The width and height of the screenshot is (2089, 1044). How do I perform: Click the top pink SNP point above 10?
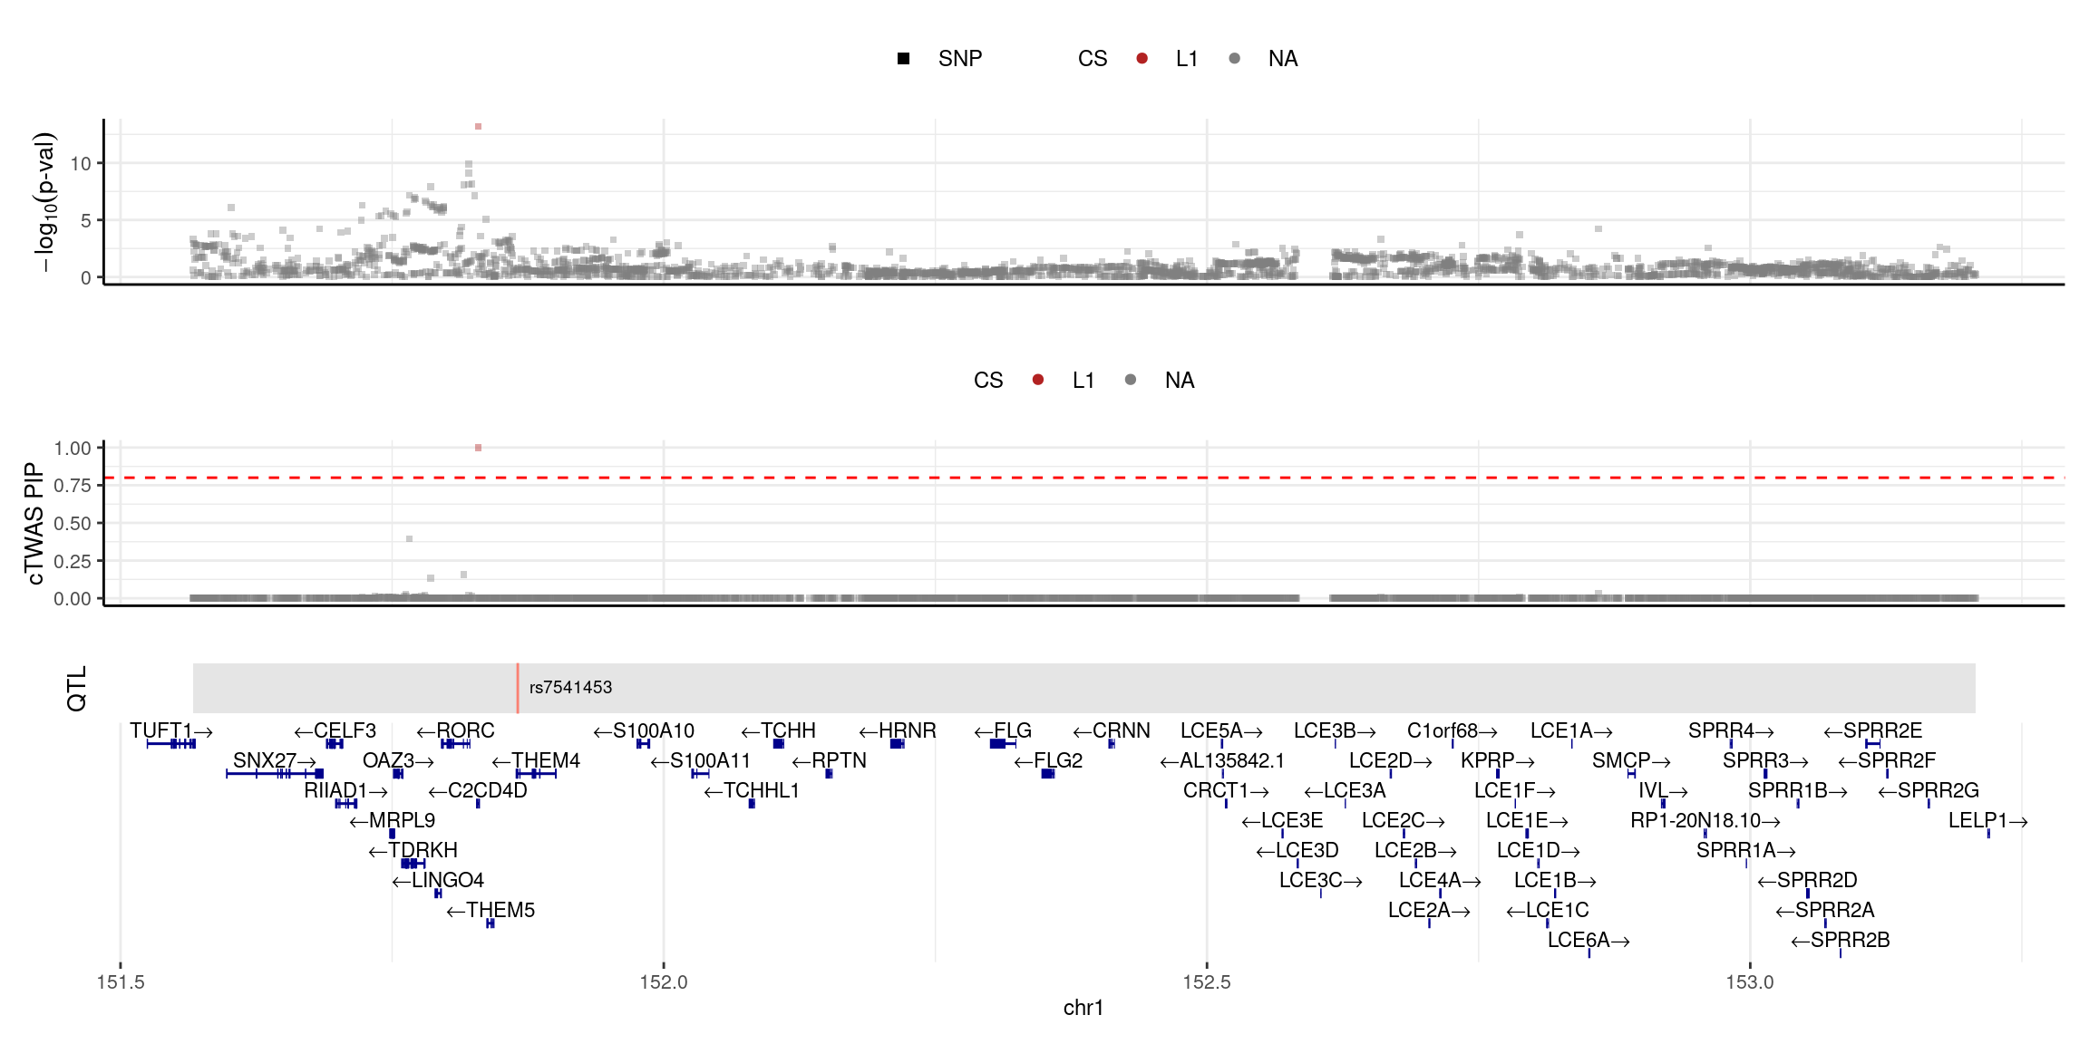tap(478, 127)
